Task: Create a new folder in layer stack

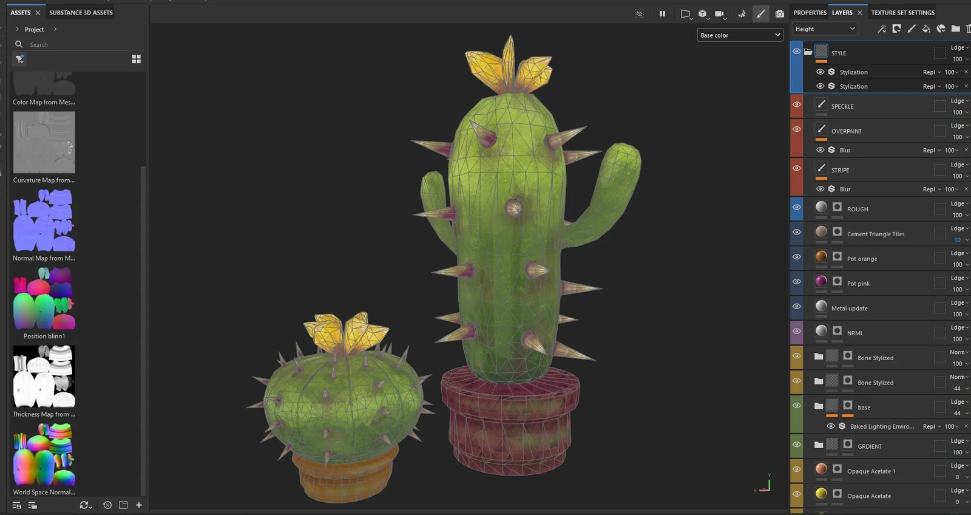Action: tap(955, 29)
